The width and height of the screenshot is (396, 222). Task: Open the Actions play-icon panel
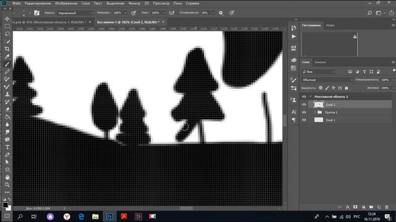click(x=293, y=37)
